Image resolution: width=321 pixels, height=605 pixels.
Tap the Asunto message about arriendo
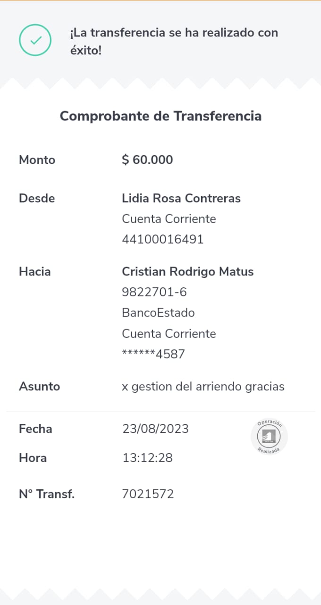tap(203, 387)
